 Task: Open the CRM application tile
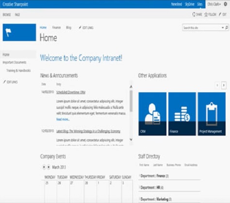pos(153,114)
